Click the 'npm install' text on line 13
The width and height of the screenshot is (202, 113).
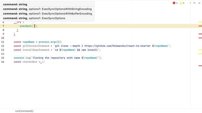(x=90, y=50)
